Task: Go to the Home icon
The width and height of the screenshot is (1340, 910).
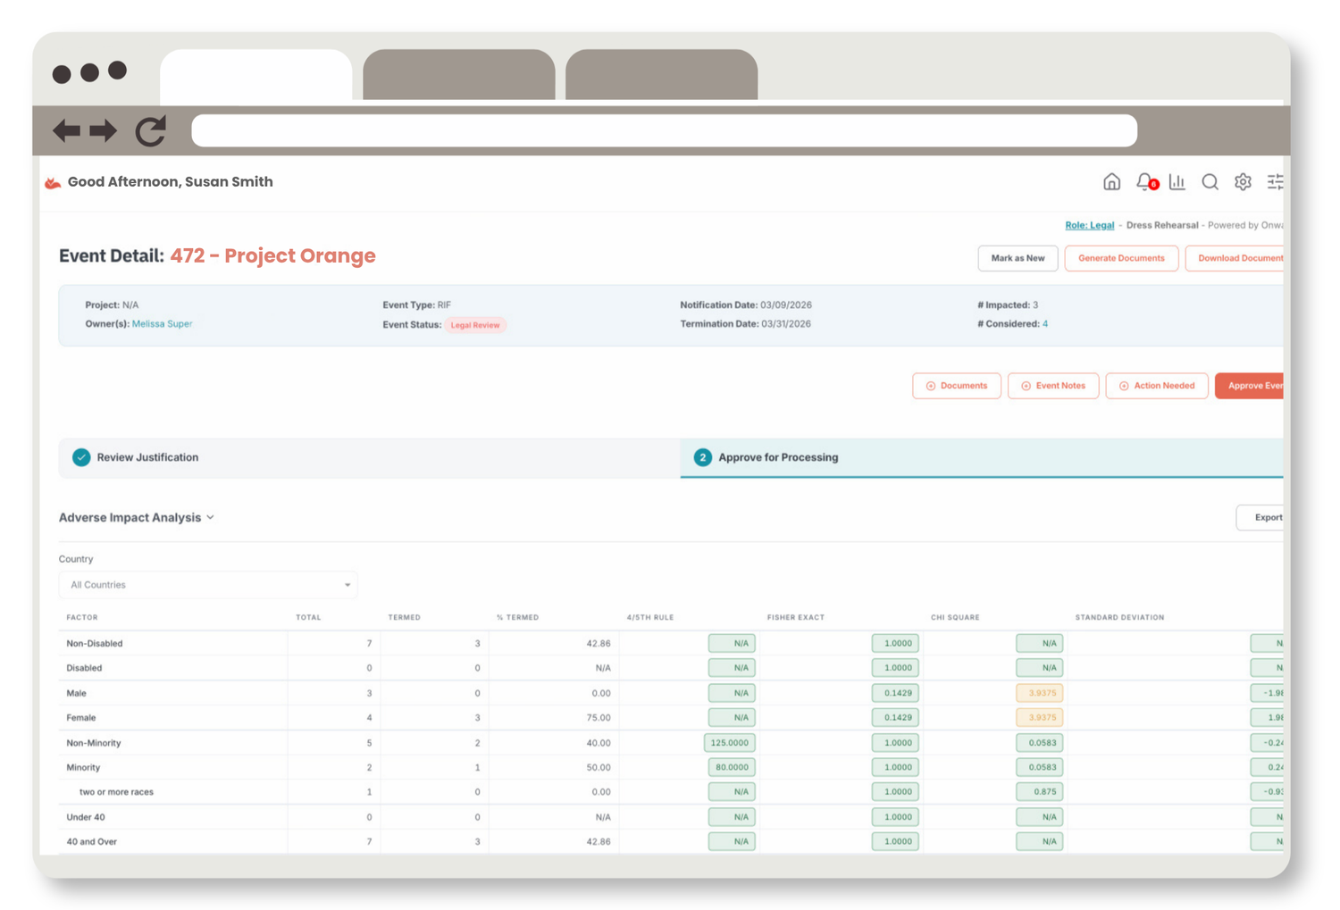Action: [1111, 182]
